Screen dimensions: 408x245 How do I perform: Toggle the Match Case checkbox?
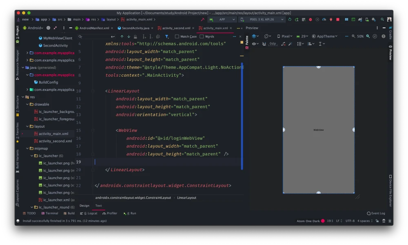[x=177, y=37]
